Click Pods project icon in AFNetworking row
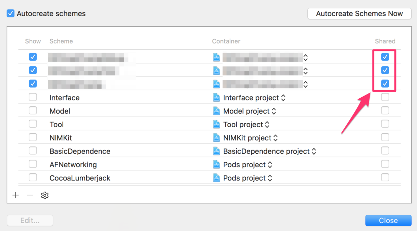 [x=217, y=165]
